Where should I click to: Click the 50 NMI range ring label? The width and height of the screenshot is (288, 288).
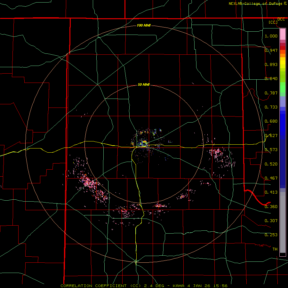click(144, 84)
